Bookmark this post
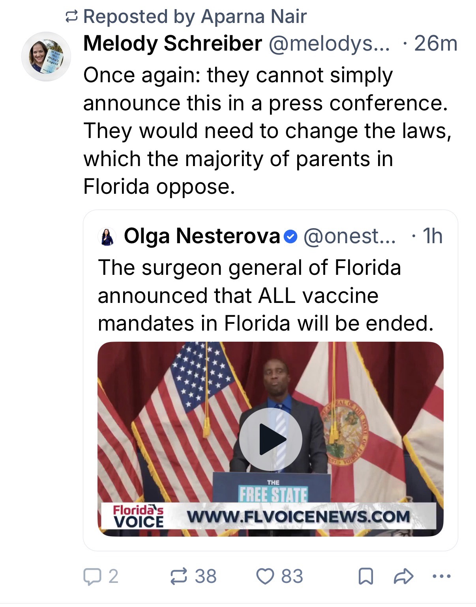The height and width of the screenshot is (607, 476). (365, 577)
